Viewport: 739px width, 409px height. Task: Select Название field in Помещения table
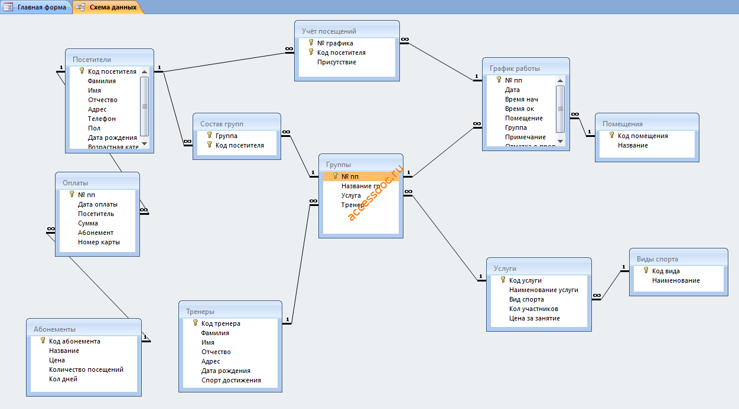(633, 145)
